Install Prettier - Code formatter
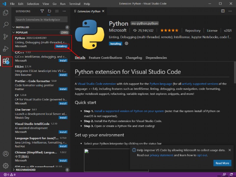 point(63,89)
